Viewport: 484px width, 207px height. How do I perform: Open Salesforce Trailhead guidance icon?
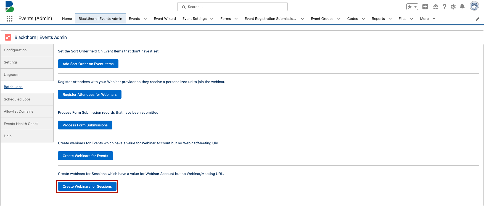pyautogui.click(x=436, y=7)
